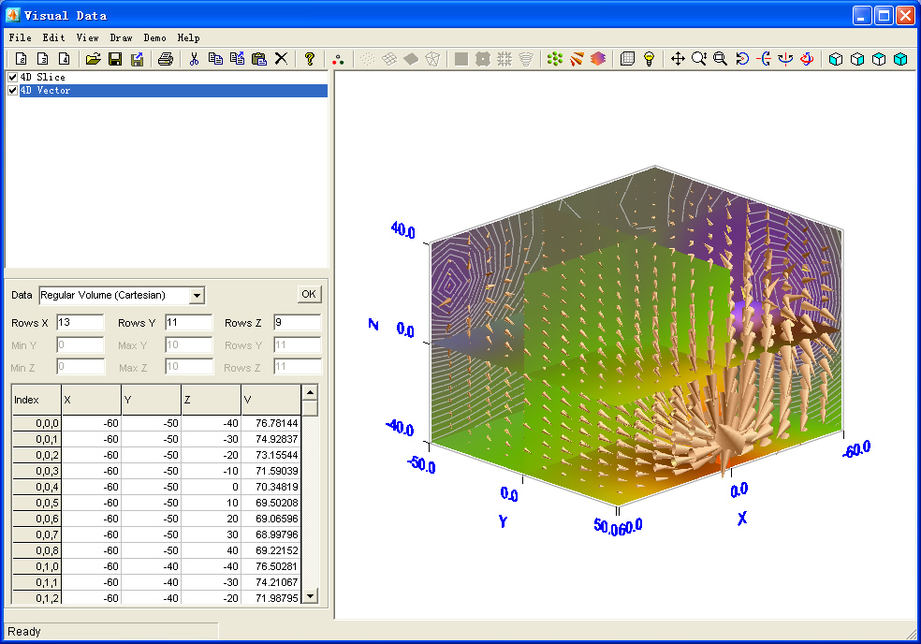921x644 pixels.
Task: Click the print toolbar icon
Action: 167,58
